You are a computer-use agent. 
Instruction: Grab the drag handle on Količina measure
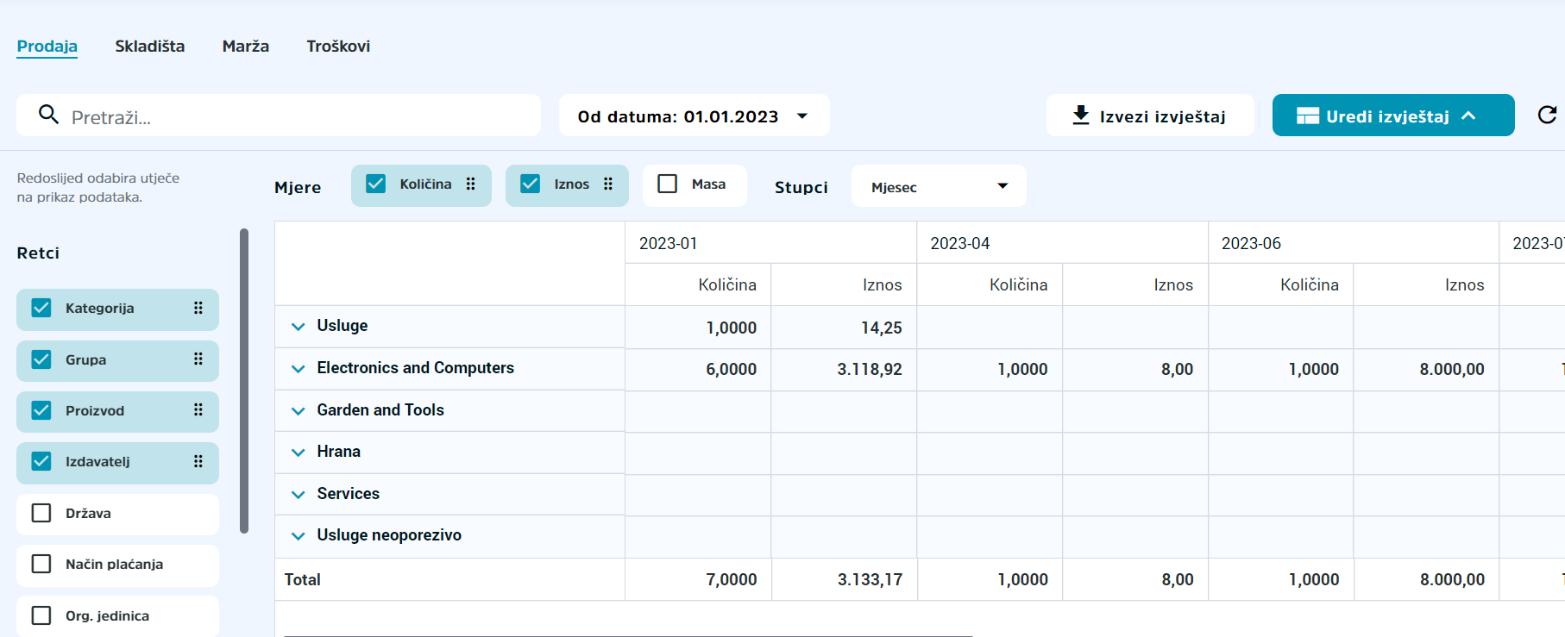pos(470,184)
